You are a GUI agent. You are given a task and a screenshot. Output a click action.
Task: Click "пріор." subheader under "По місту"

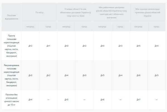tap(48, 27)
